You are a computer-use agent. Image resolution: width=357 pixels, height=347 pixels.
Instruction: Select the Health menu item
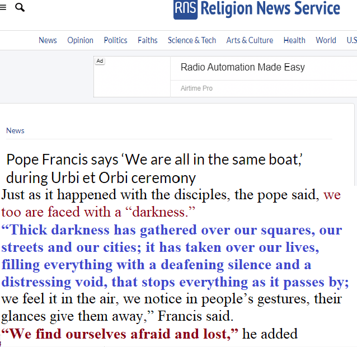click(294, 40)
